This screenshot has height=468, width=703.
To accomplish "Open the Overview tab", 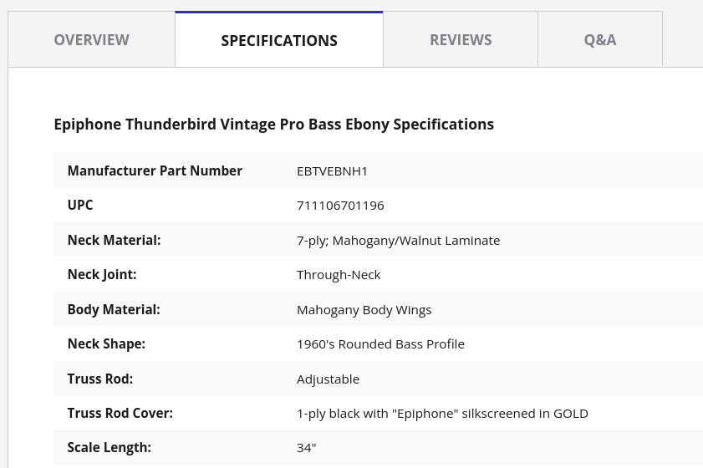I will click(x=91, y=40).
